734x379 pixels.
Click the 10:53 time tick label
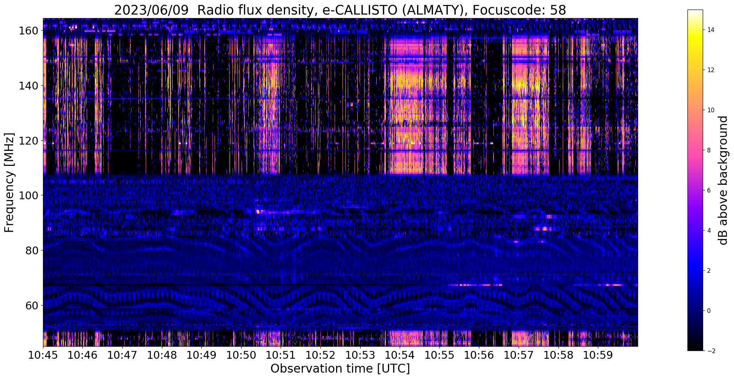(360, 355)
